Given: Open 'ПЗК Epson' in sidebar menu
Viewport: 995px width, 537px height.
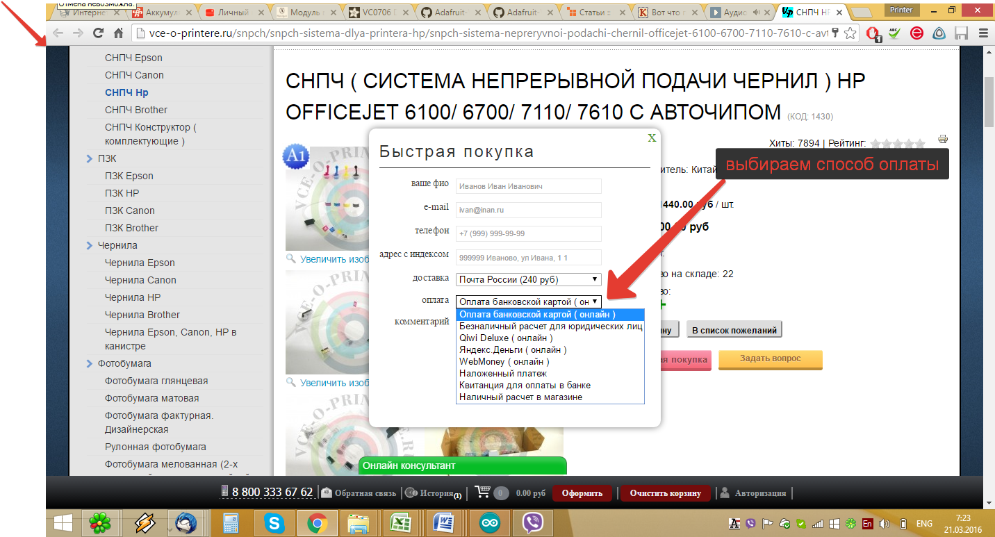Looking at the screenshot, I should (x=129, y=176).
